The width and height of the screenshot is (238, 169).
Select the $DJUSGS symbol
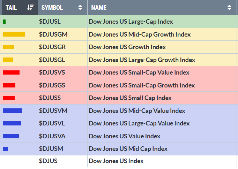52,85
